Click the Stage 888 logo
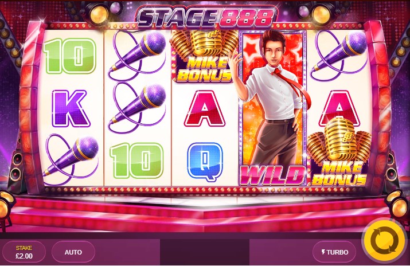The image size is (410, 266). pyautogui.click(x=205, y=17)
